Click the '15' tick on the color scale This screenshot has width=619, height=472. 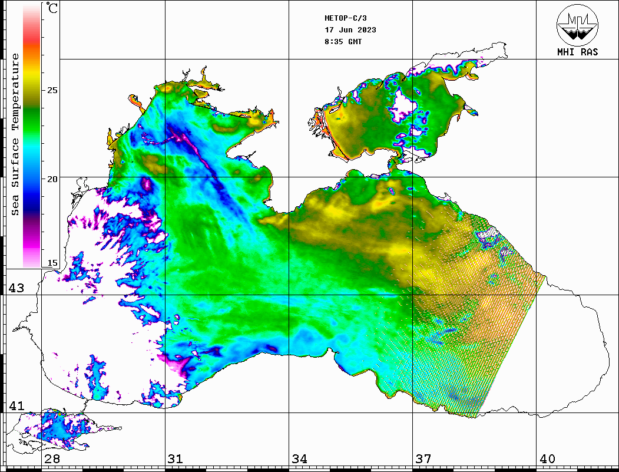pyautogui.click(x=52, y=263)
